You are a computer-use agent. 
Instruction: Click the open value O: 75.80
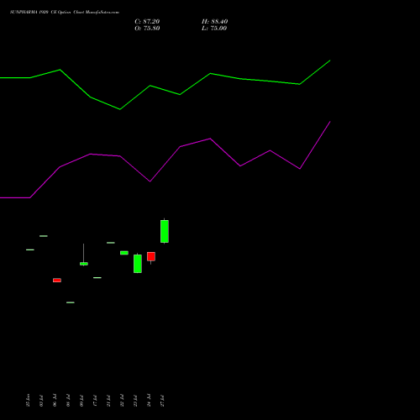tap(147, 29)
